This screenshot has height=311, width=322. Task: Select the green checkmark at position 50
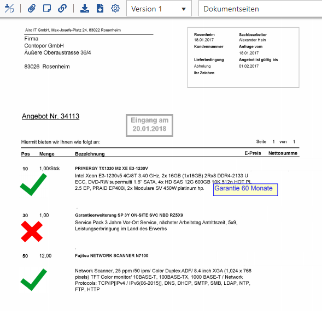(x=34, y=280)
